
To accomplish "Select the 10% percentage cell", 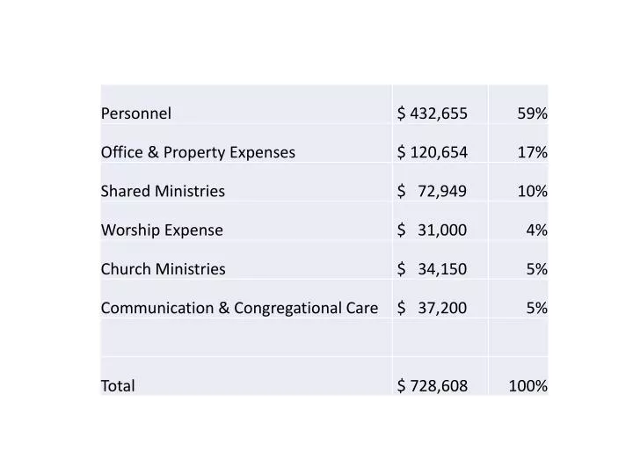I will pos(532,191).
